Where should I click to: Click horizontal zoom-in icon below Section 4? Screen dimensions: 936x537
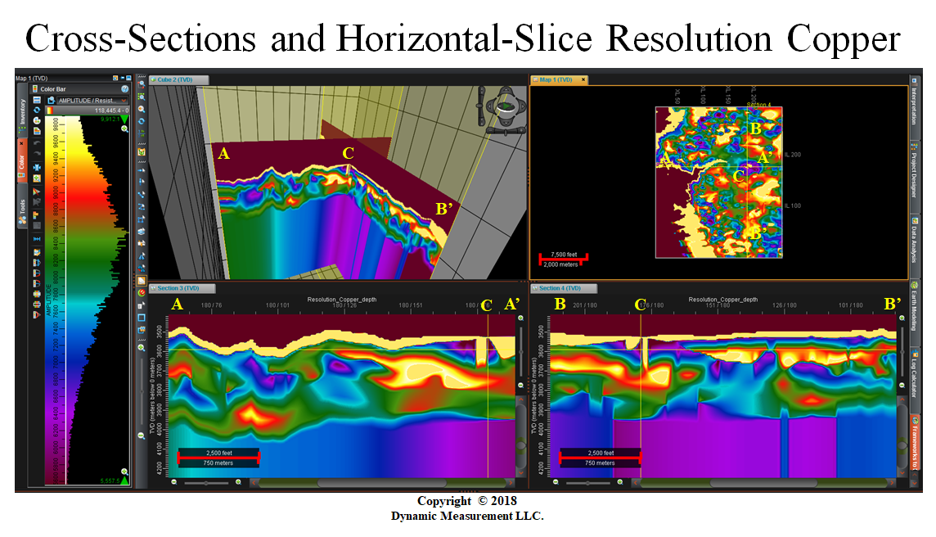point(619,482)
